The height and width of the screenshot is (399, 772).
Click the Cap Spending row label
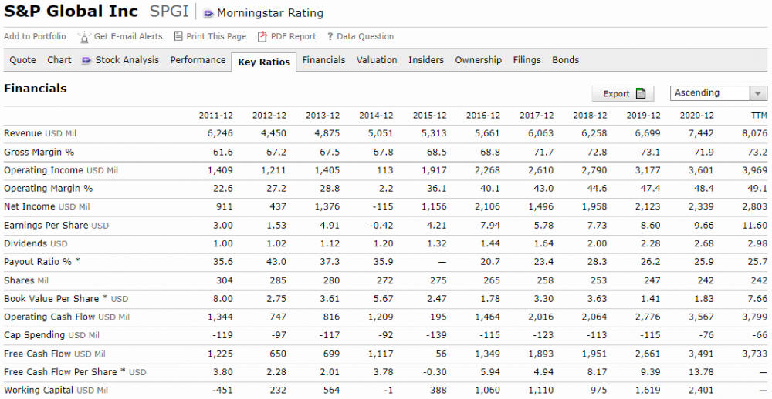pyautogui.click(x=52, y=335)
